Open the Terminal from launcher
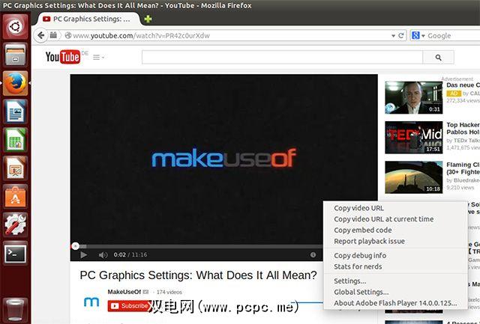Viewport: 480px width, 324px height. coord(15,253)
